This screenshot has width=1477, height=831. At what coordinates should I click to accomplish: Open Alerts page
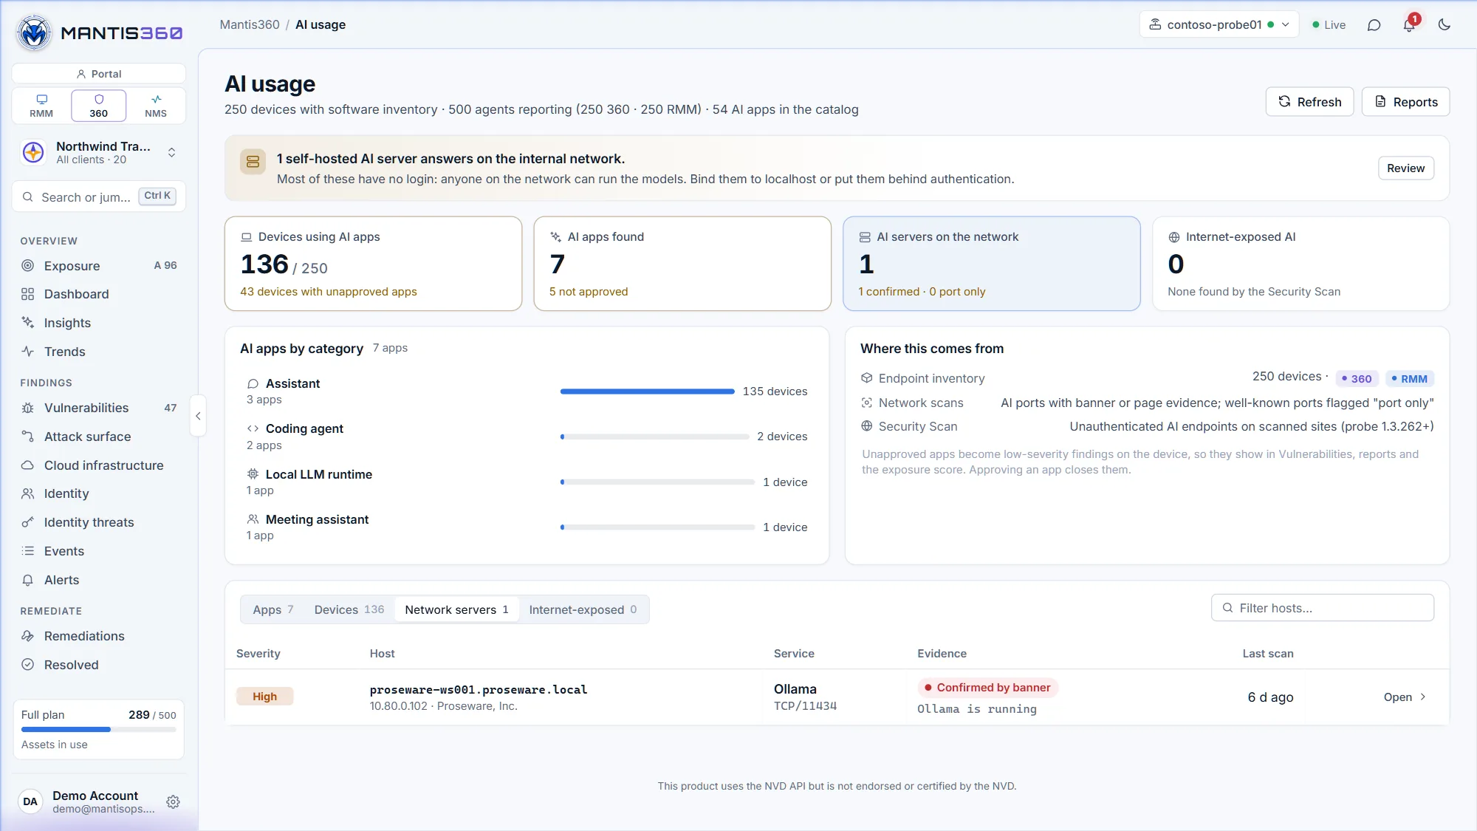point(99,580)
